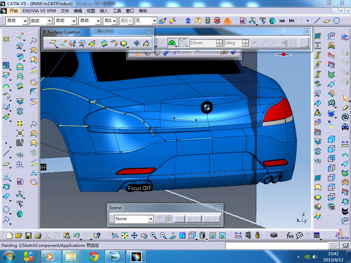
Task: Select the Fly mode airplane icon
Action: pyautogui.click(x=115, y=235)
